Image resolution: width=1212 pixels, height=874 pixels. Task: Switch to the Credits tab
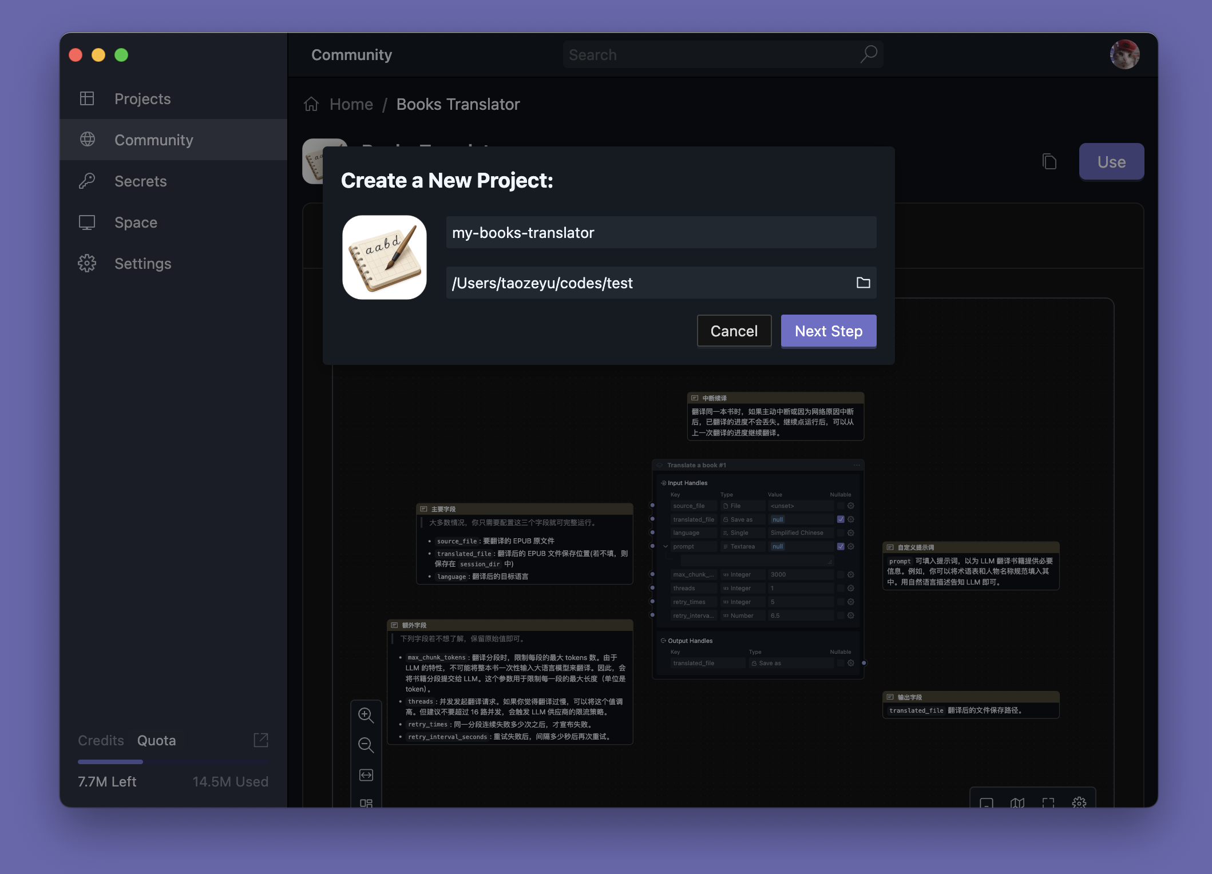click(101, 740)
